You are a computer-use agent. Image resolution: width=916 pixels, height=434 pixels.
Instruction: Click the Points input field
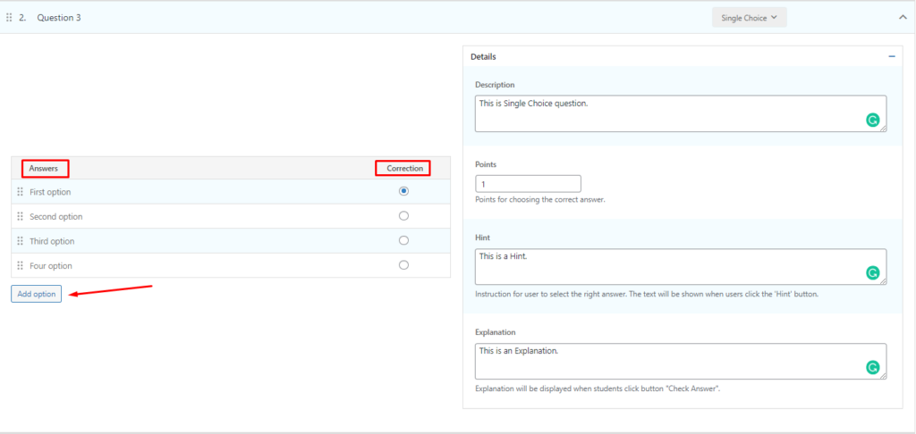528,184
